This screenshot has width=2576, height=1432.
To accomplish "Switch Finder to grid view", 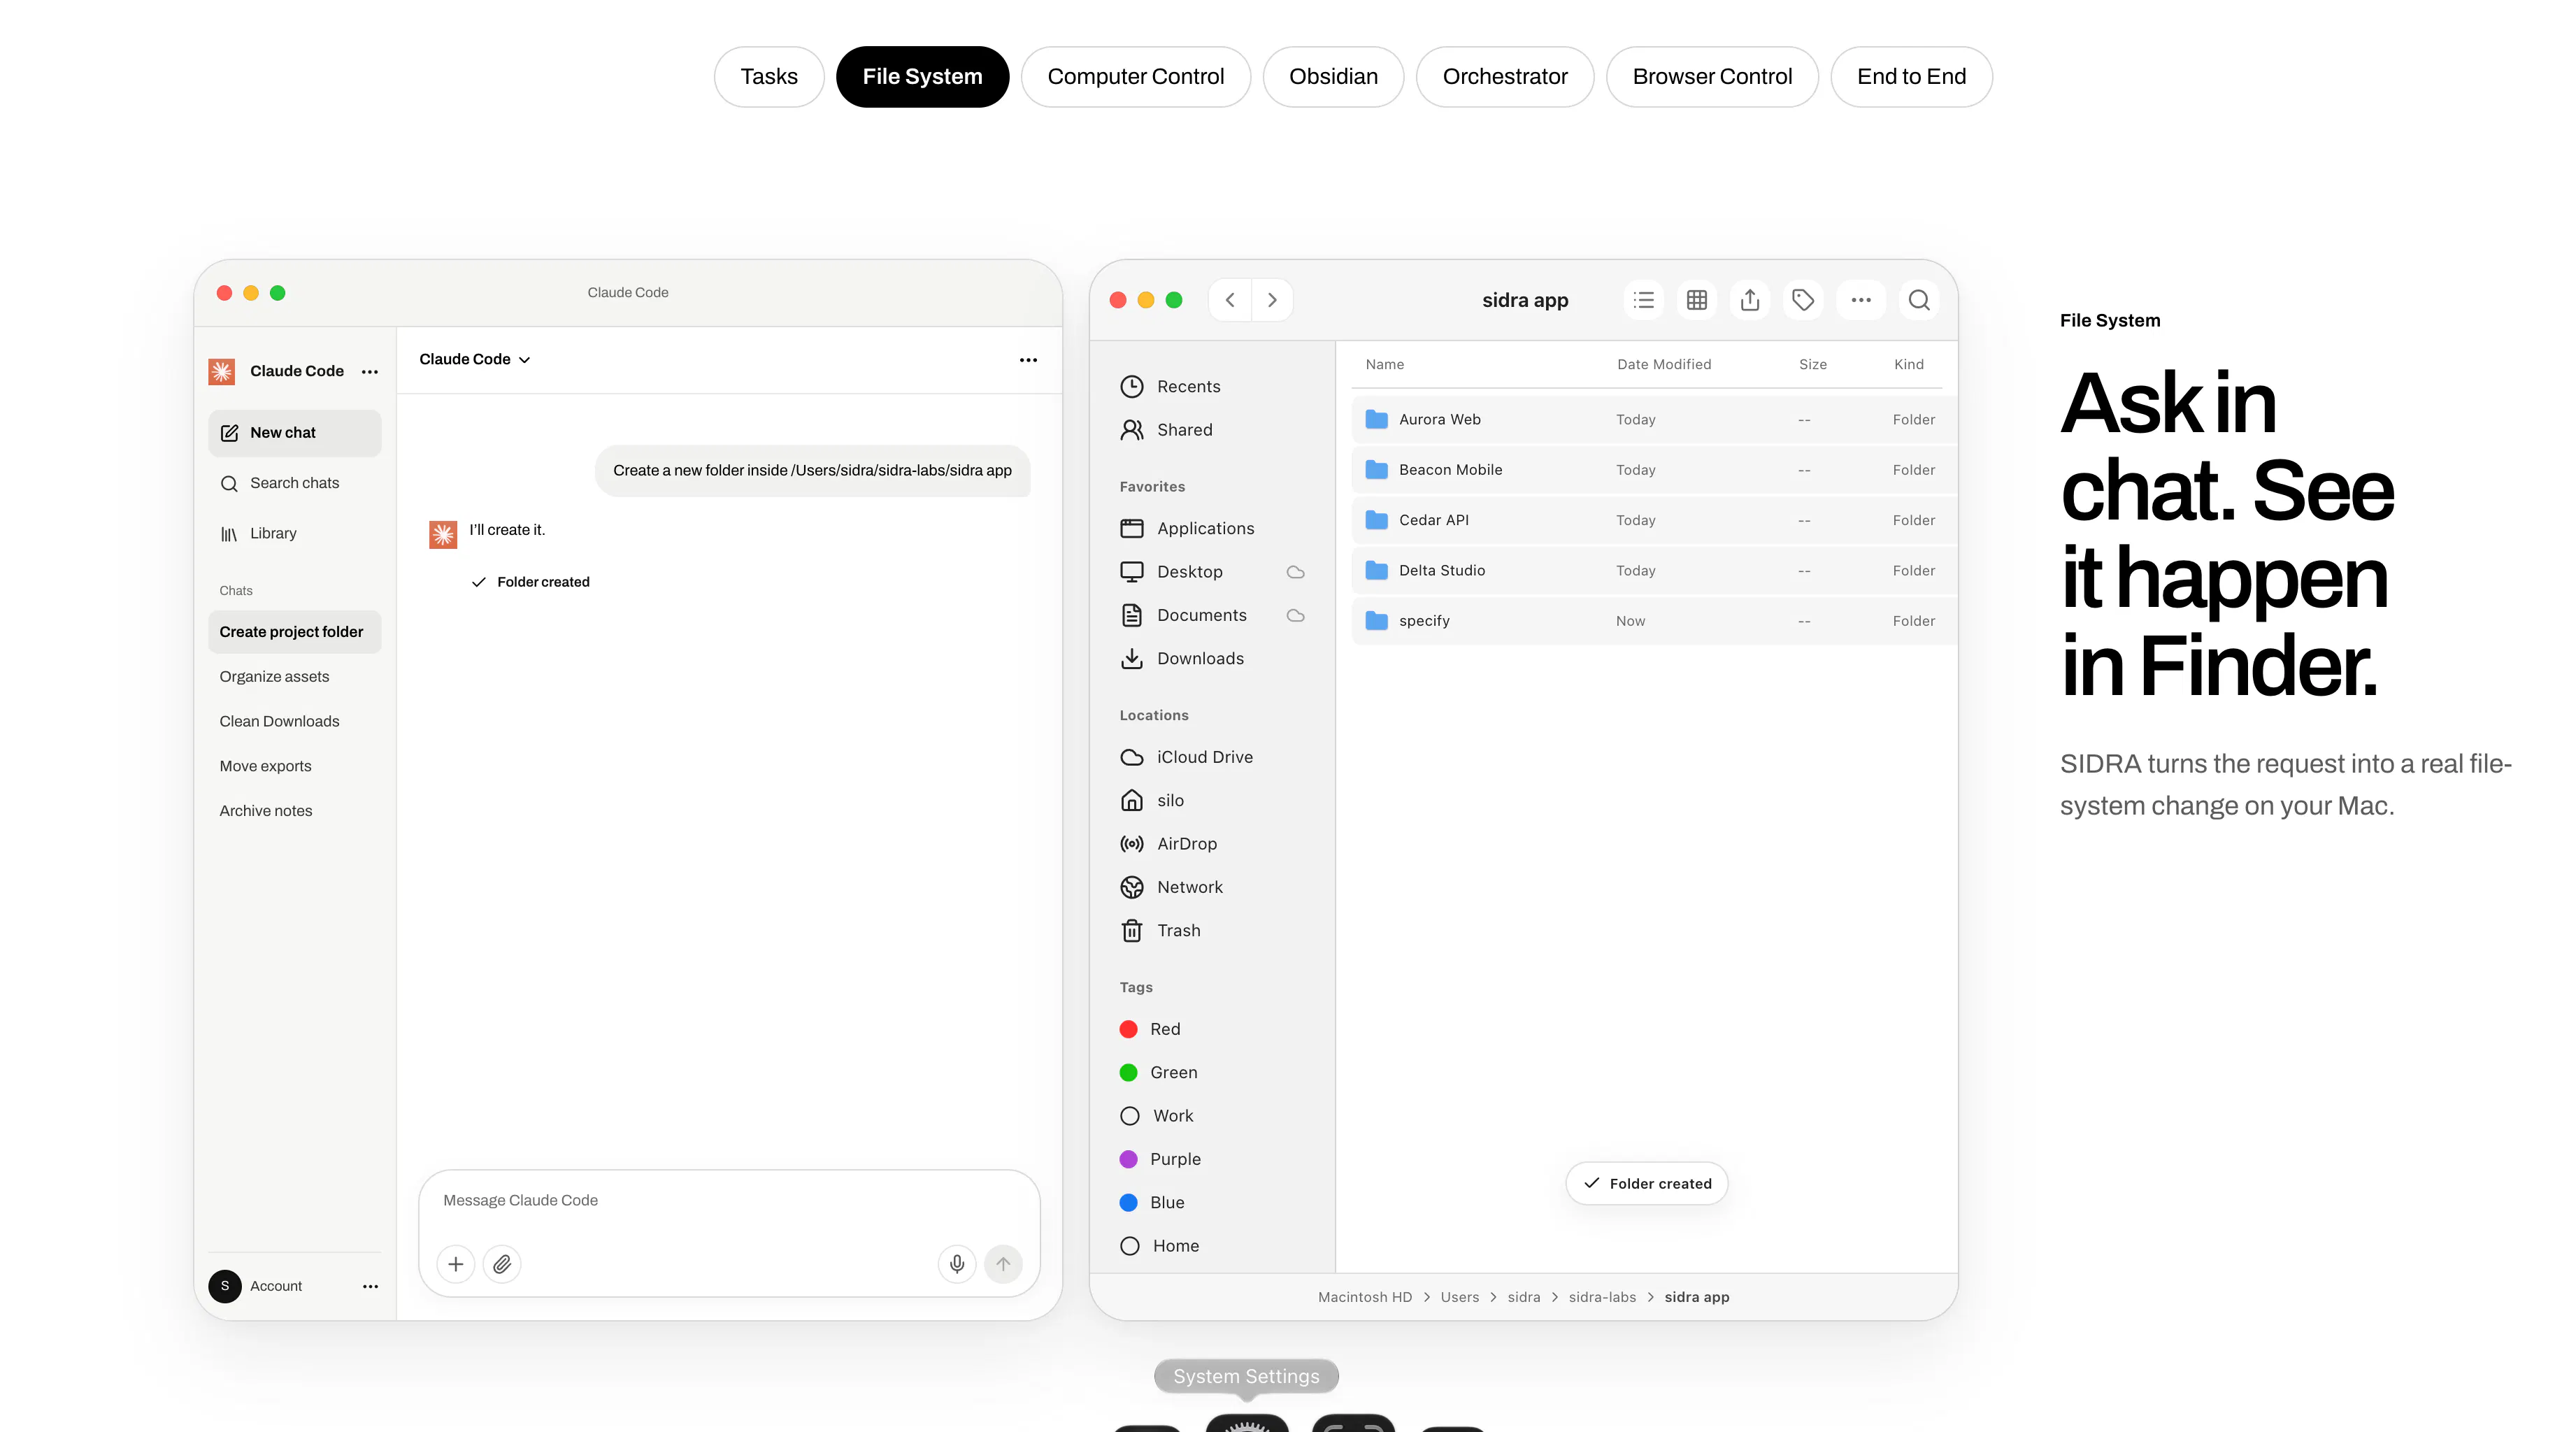I will point(1697,300).
